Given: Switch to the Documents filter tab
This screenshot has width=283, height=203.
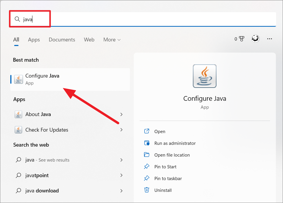Looking at the screenshot, I should point(62,39).
